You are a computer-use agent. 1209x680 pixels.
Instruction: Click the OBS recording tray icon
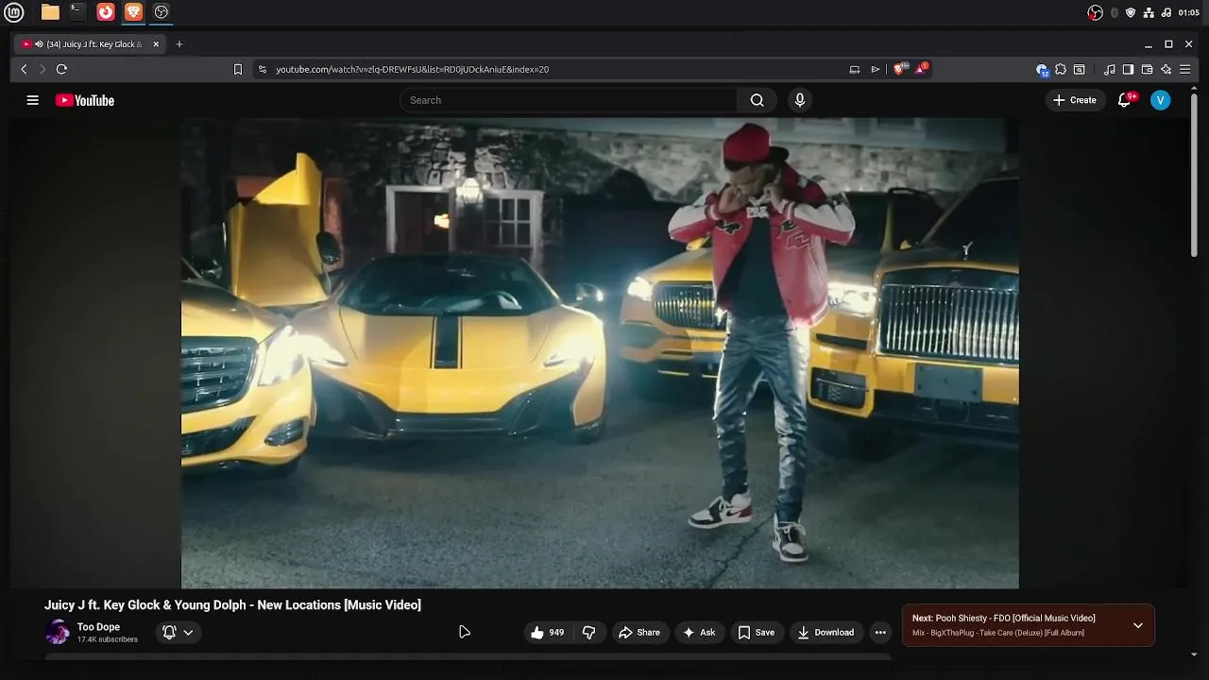(x=1095, y=12)
